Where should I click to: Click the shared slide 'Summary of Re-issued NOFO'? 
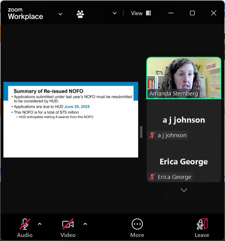(x=71, y=120)
